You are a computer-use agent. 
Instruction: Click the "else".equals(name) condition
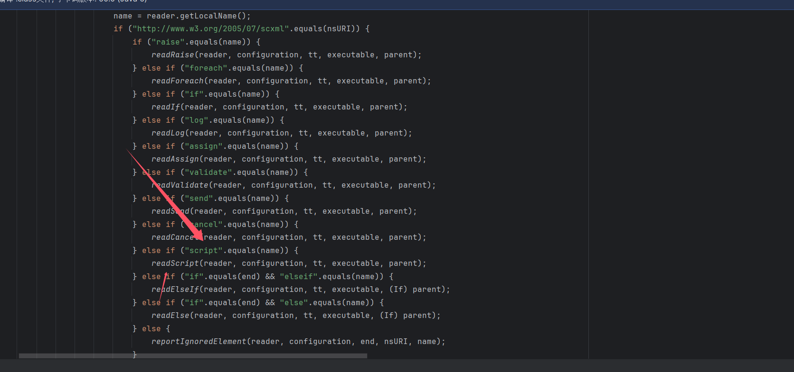pos(327,303)
